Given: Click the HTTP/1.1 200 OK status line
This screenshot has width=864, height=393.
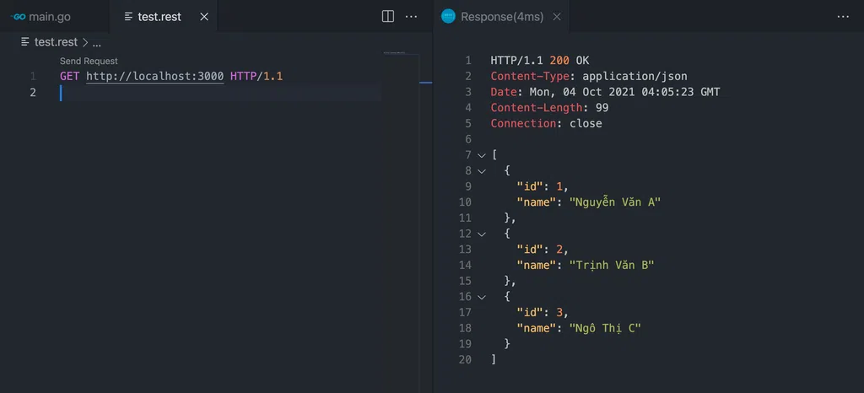Looking at the screenshot, I should [x=539, y=61].
